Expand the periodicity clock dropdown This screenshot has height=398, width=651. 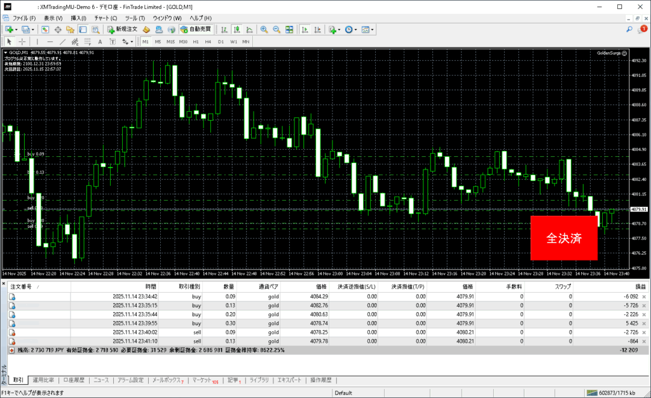(356, 30)
